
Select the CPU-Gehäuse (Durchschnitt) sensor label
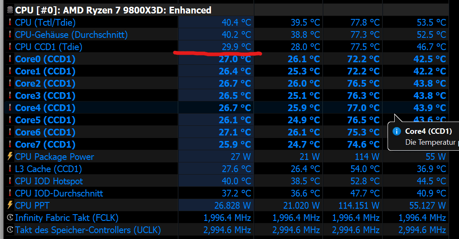(71, 35)
